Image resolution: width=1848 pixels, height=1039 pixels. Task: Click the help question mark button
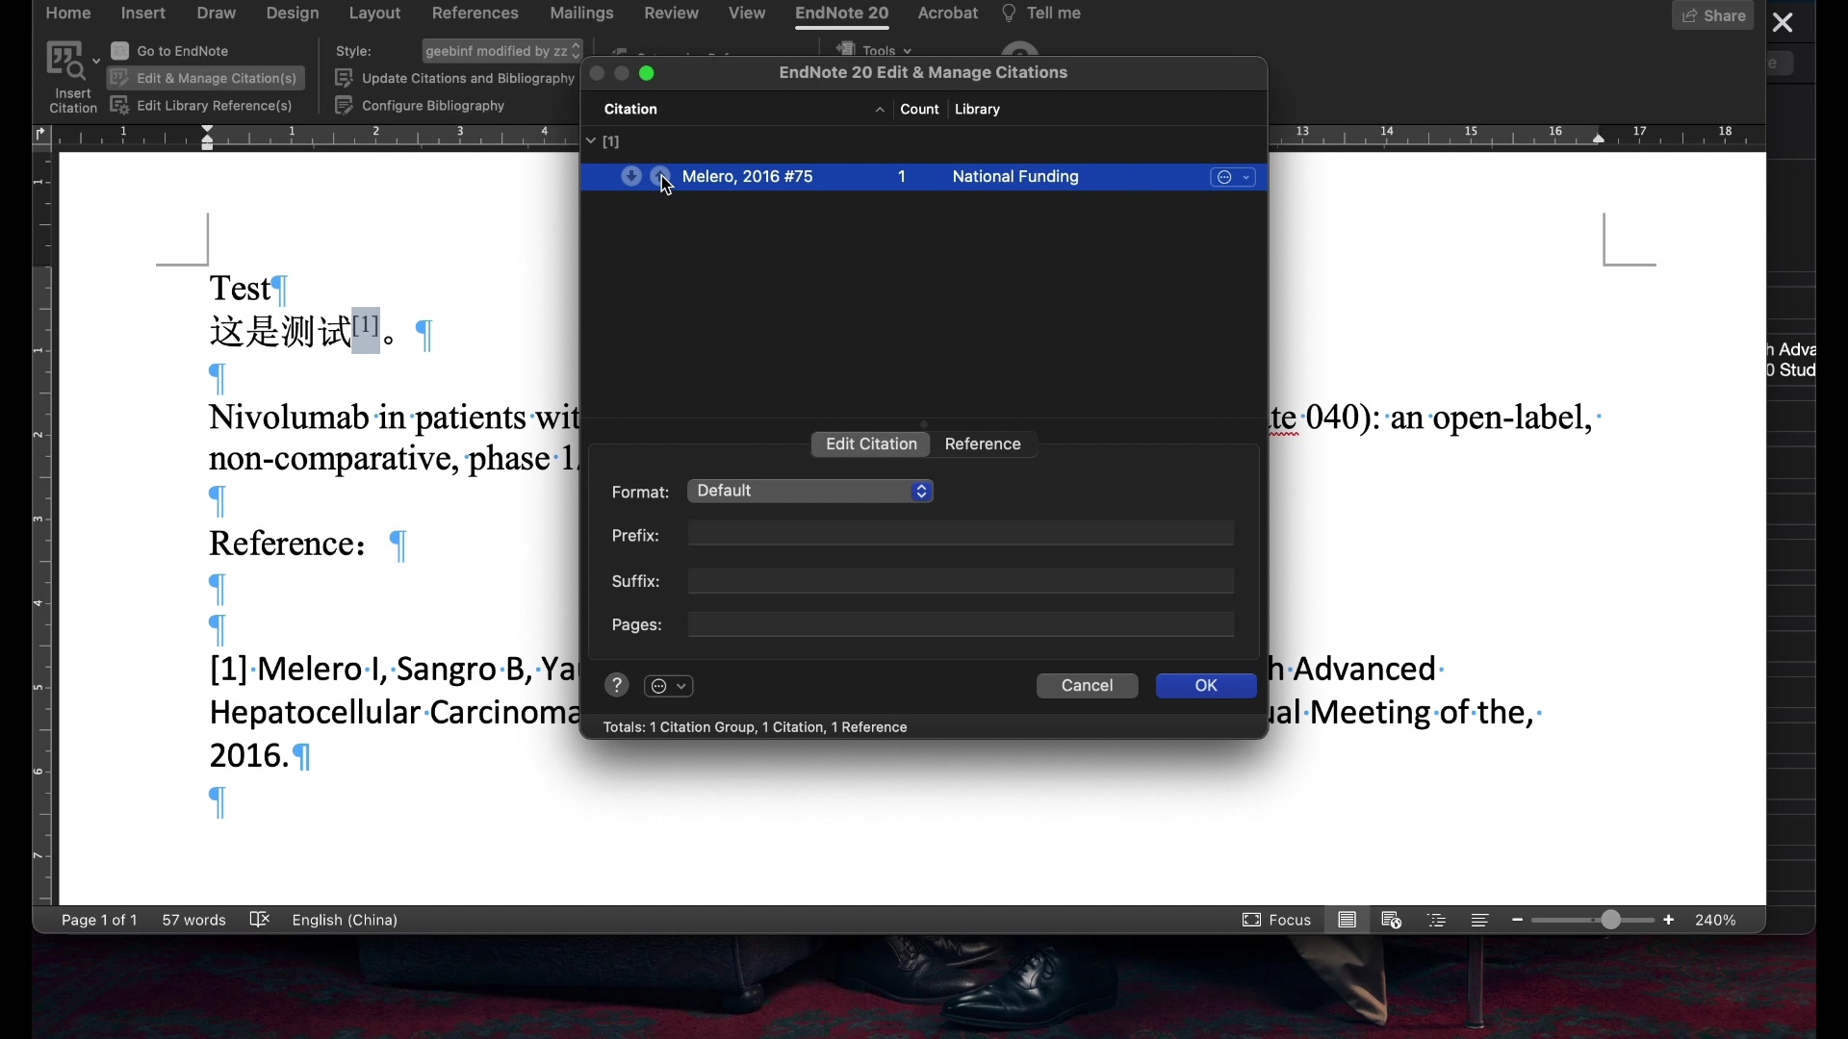(617, 686)
